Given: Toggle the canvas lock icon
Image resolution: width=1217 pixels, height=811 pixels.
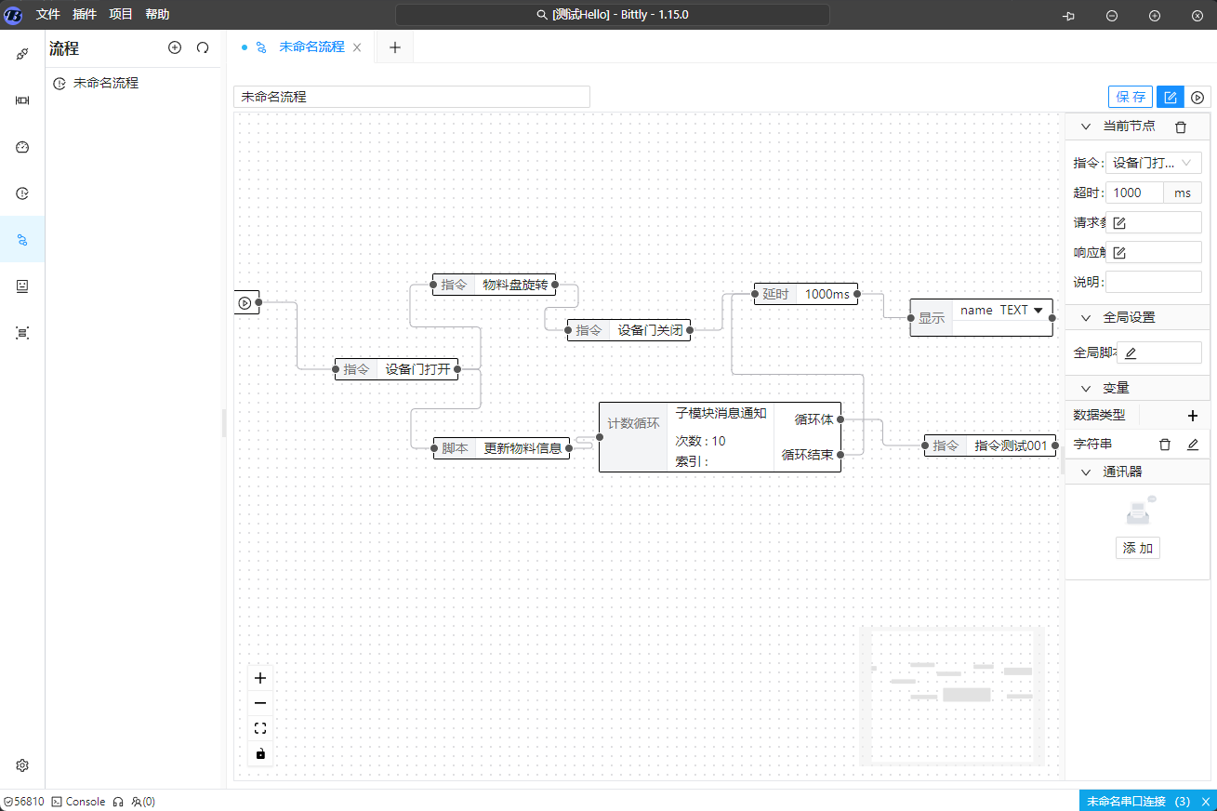Looking at the screenshot, I should (260, 753).
